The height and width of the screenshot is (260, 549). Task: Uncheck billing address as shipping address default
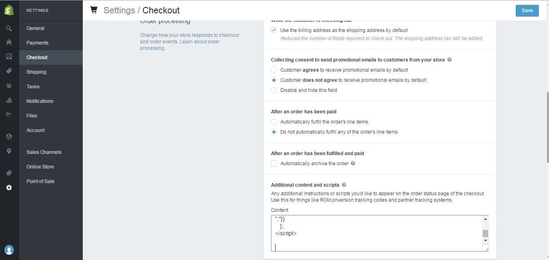(274, 30)
